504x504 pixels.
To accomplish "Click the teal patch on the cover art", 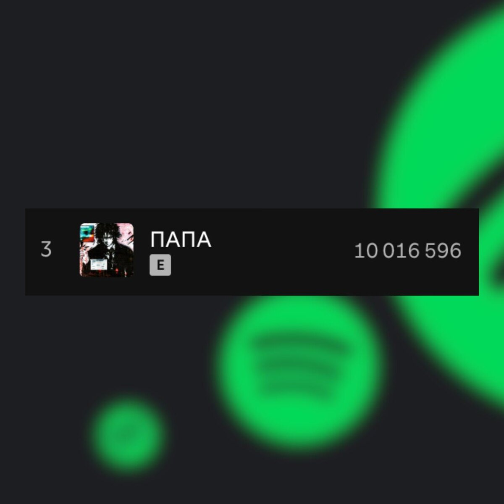I will coord(87,231).
